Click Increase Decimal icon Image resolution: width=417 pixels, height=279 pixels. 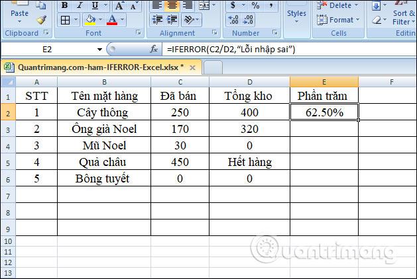click(x=233, y=20)
